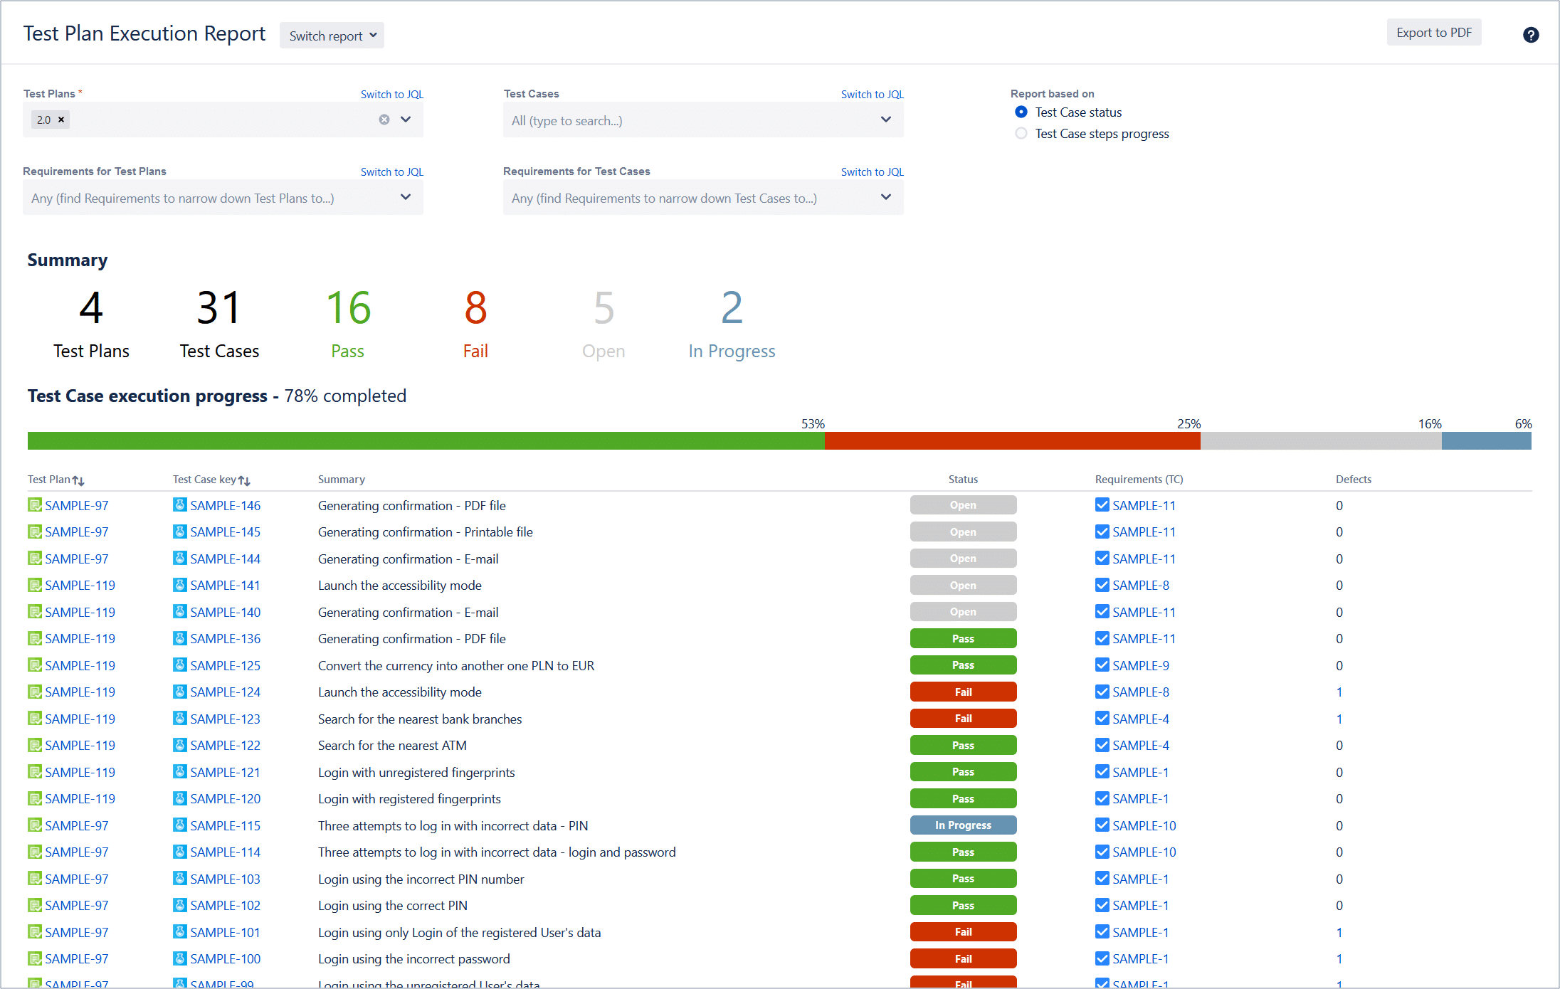Image resolution: width=1560 pixels, height=989 pixels.
Task: Click inside the Test Plans input field
Action: pos(214,119)
